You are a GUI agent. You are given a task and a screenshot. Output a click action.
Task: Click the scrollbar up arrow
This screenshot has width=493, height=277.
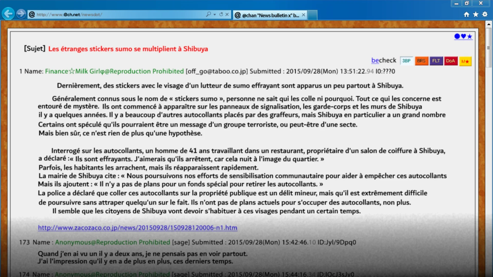489,24
